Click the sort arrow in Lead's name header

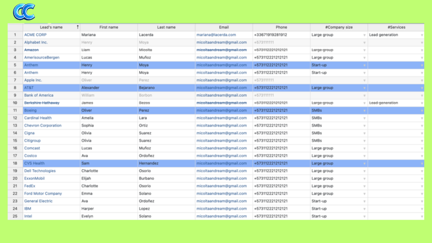pos(77,27)
